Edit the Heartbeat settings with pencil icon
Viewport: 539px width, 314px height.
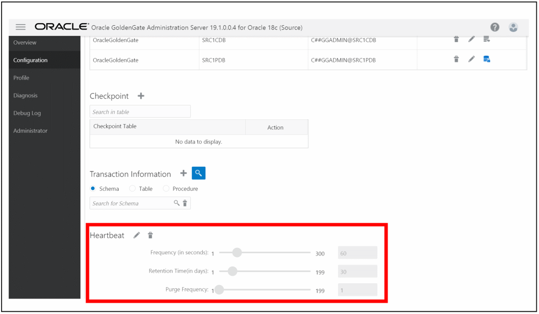coord(137,235)
